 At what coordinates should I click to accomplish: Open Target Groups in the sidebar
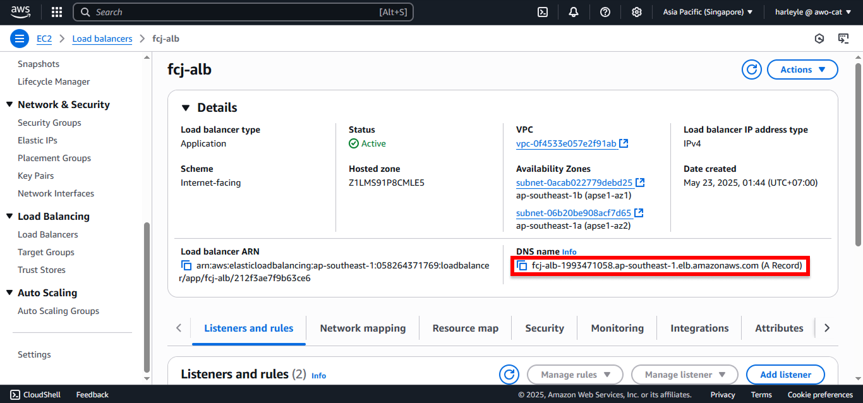point(46,252)
